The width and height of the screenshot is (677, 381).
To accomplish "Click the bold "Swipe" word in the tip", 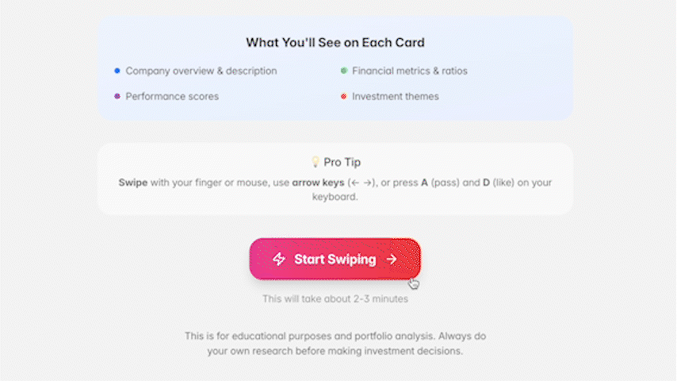I will point(133,183).
